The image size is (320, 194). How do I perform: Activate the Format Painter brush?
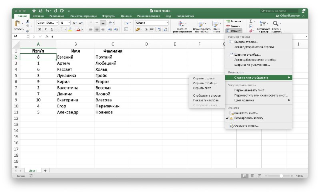[x=28, y=31]
